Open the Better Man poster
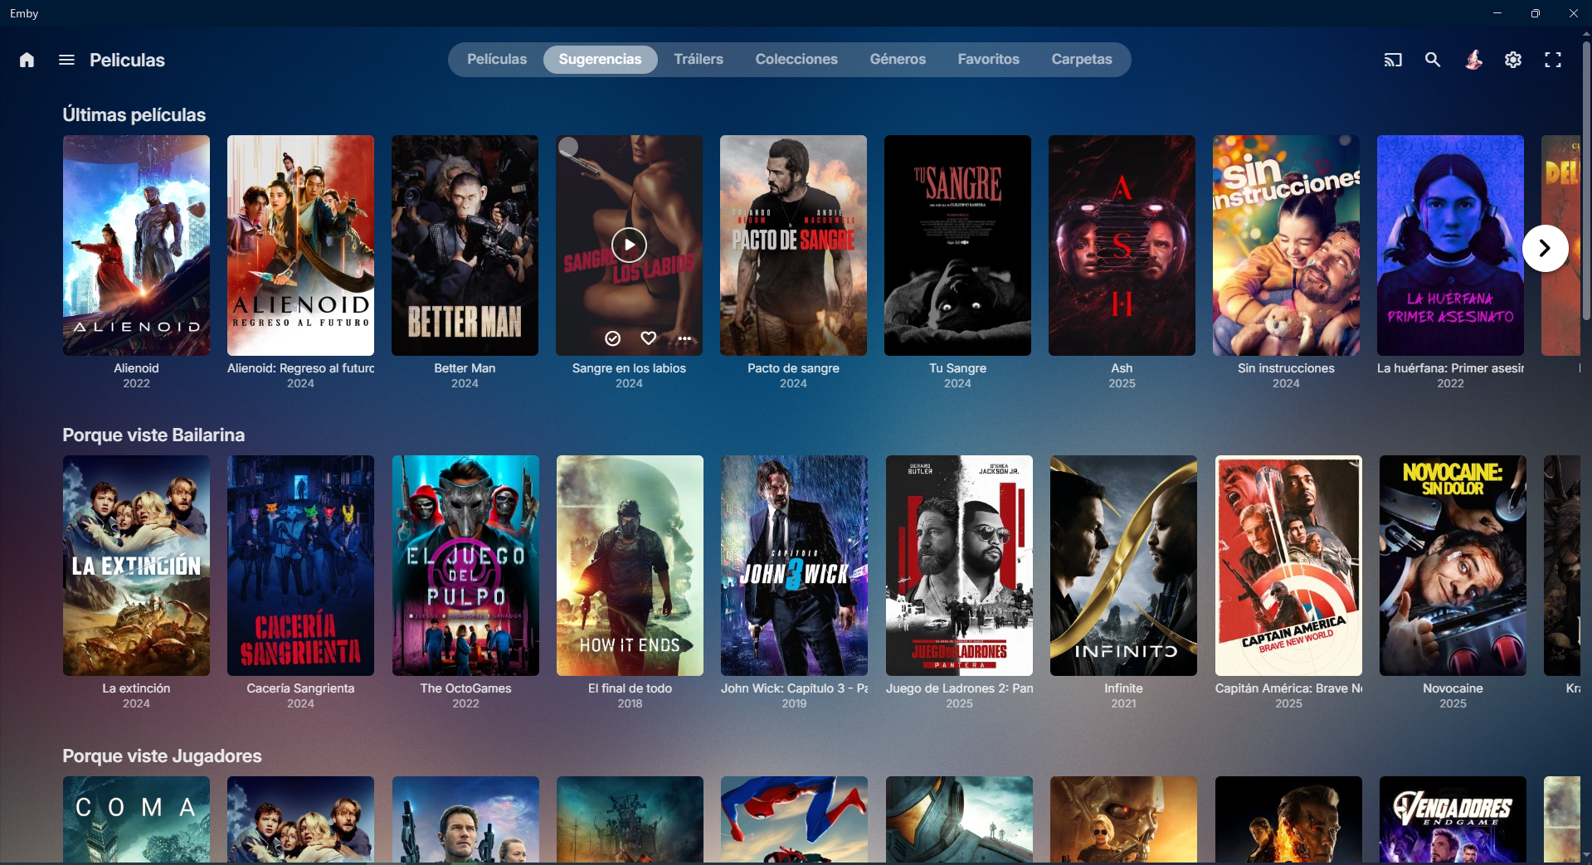The width and height of the screenshot is (1592, 865). coord(465,245)
